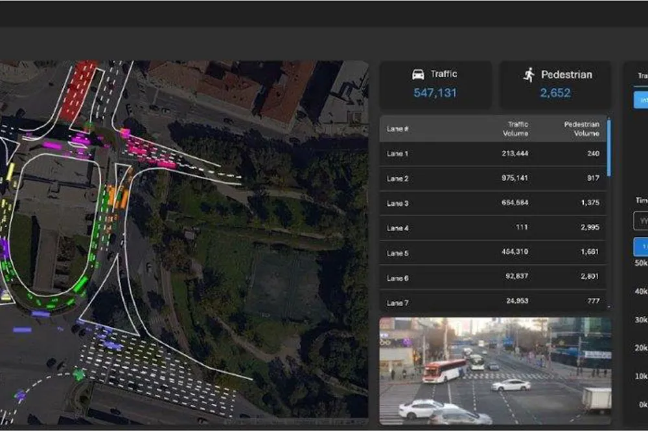Select the Lane 6 row
Screen dimensions: 648x431
coord(493,278)
